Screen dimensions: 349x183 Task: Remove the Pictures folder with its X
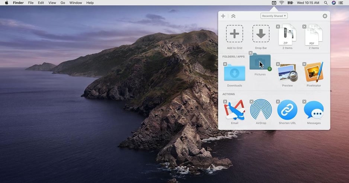(x=251, y=53)
